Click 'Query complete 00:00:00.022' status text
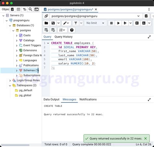The image size is (154, 147). (92, 144)
